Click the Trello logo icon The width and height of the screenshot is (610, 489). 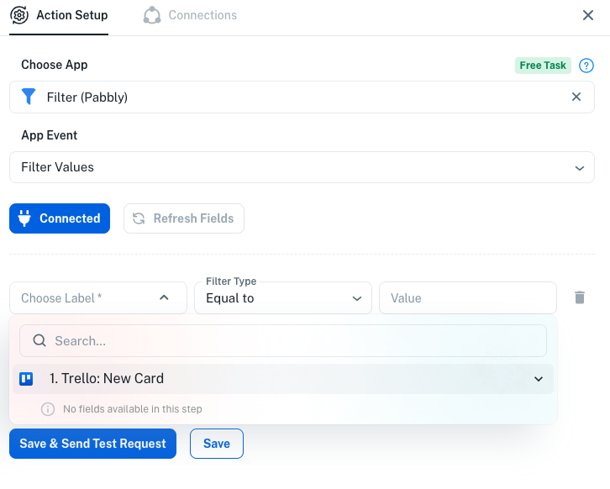click(26, 379)
